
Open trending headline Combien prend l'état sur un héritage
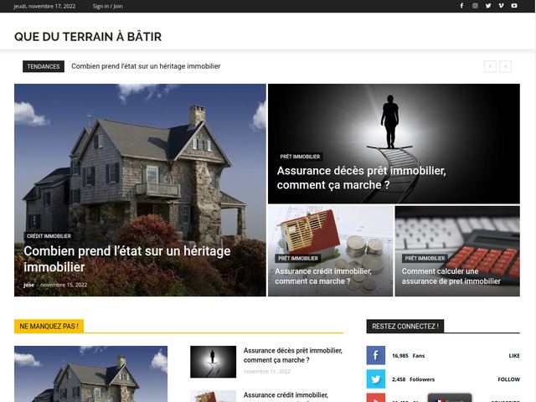(x=146, y=66)
